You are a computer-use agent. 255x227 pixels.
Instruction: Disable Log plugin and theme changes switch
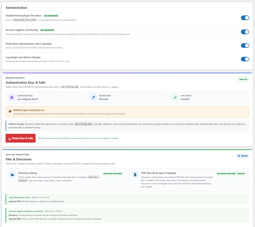(x=245, y=59)
